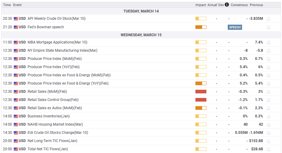This screenshot has height=153, width=282.
Task: Click the SPEECH badge on Bowman row
Action: pos(235,27)
